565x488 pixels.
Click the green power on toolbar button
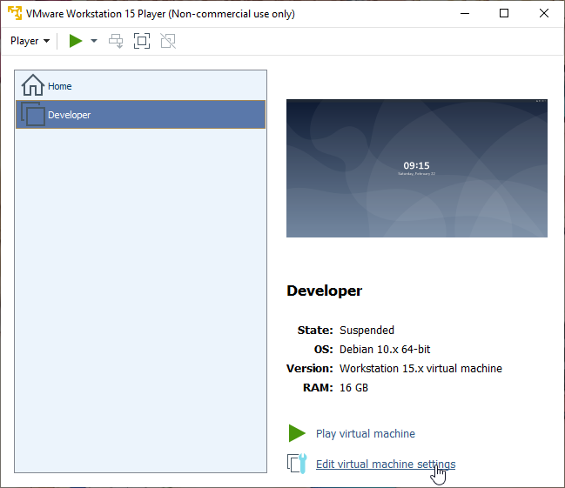(76, 41)
